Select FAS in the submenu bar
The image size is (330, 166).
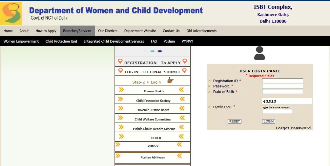[x=154, y=41]
